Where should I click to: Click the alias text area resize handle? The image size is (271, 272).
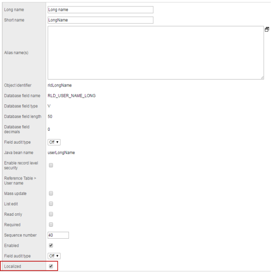263,78
